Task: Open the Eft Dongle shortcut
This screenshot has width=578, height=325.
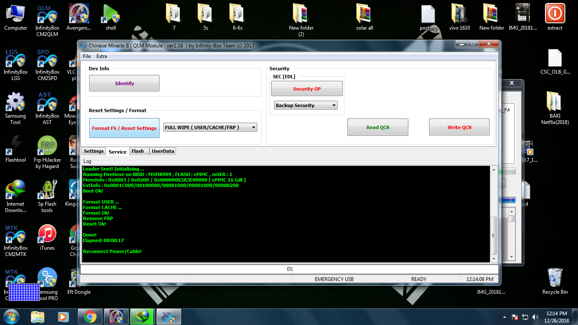Action: click(79, 281)
